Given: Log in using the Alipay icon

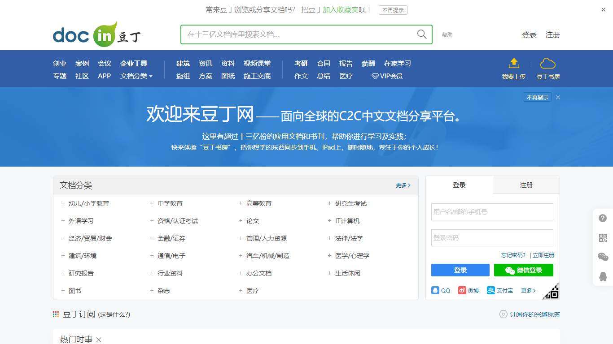Looking at the screenshot, I should point(492,290).
